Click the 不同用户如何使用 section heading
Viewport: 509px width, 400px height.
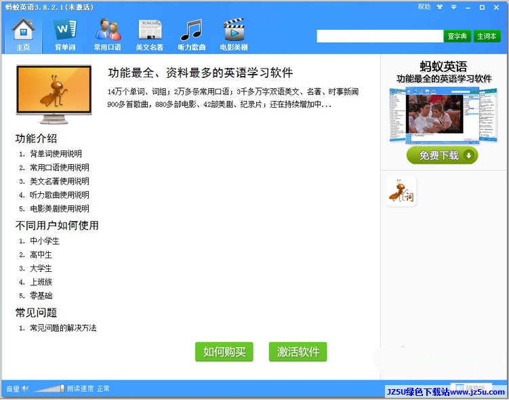(x=57, y=225)
